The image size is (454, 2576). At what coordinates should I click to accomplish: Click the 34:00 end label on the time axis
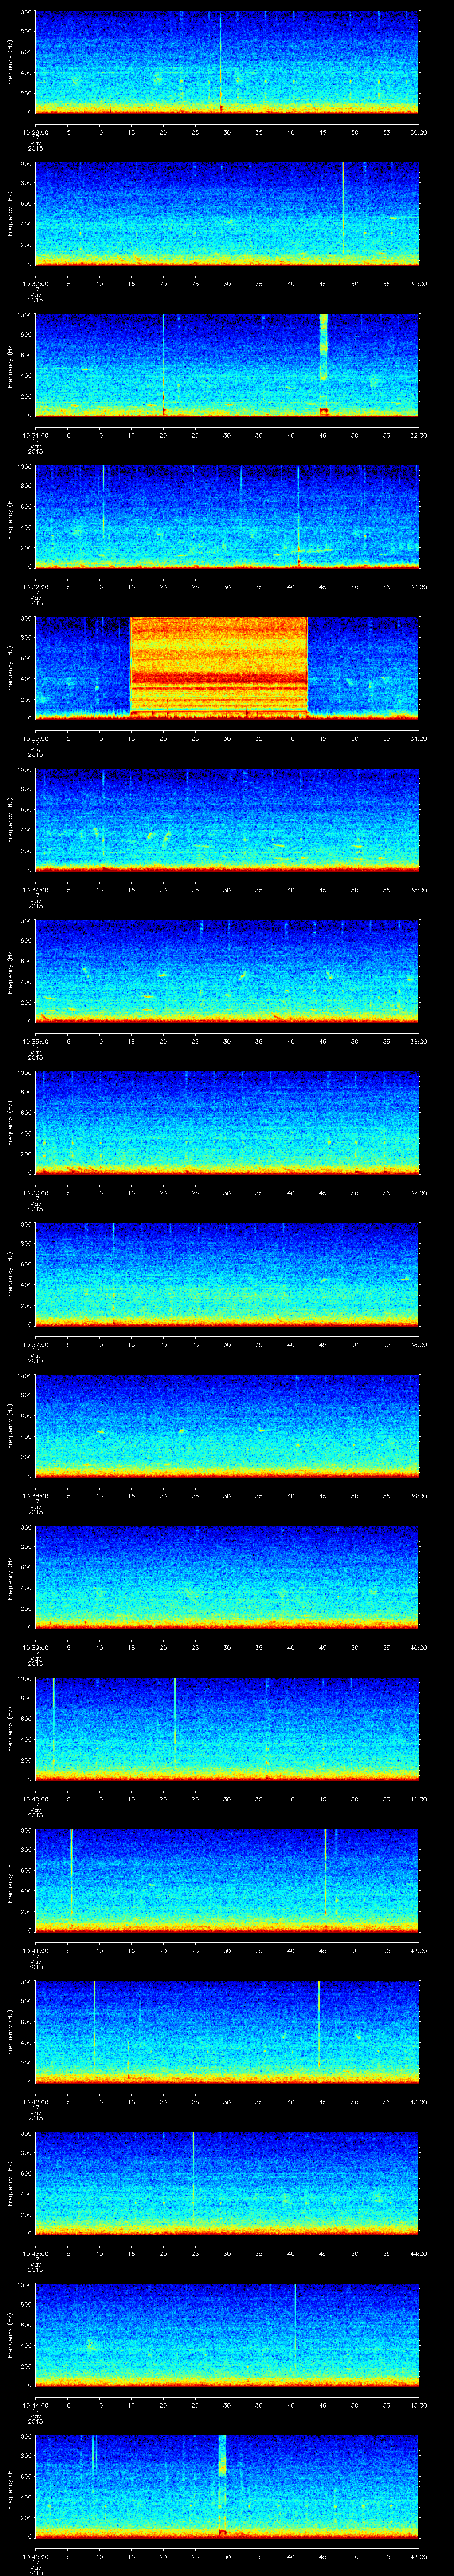[x=418, y=738]
